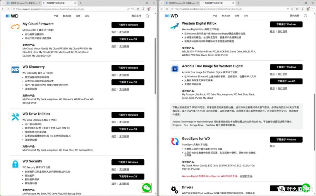Open 解决方案 menu in left window header
The height and width of the screenshot is (196, 316).
pyautogui.click(x=67, y=16)
